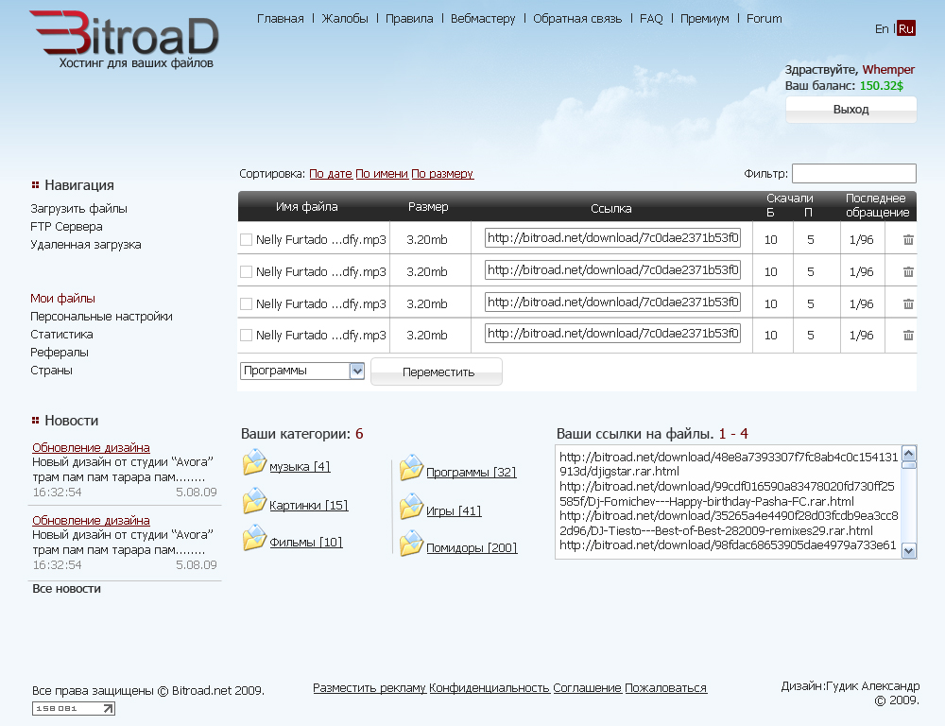Sort files По размеру
Image resolution: width=945 pixels, height=726 pixels.
click(x=442, y=174)
